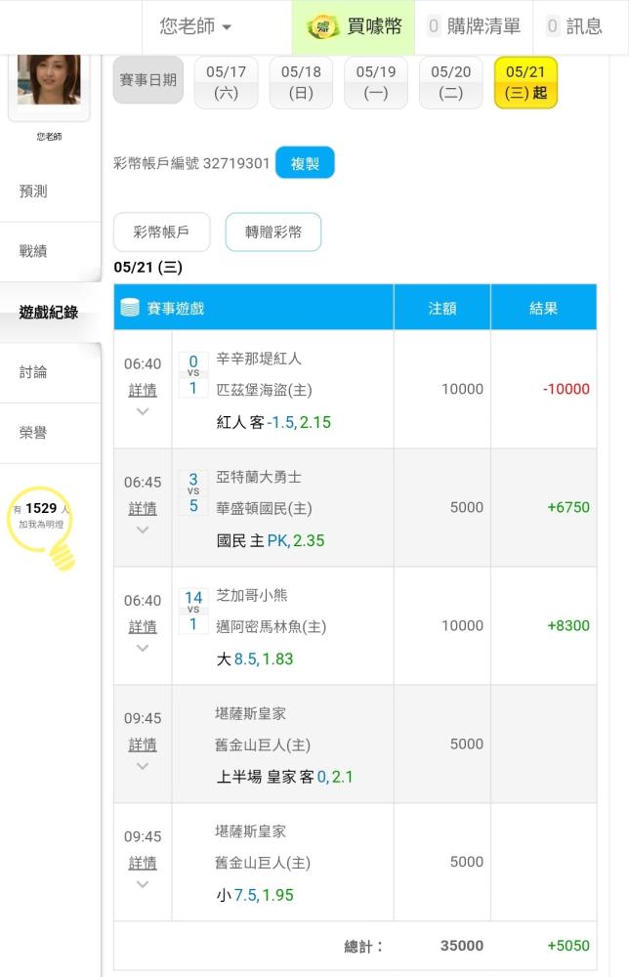
Task: Open 討論 in the left sidebar
Action: coord(33,372)
